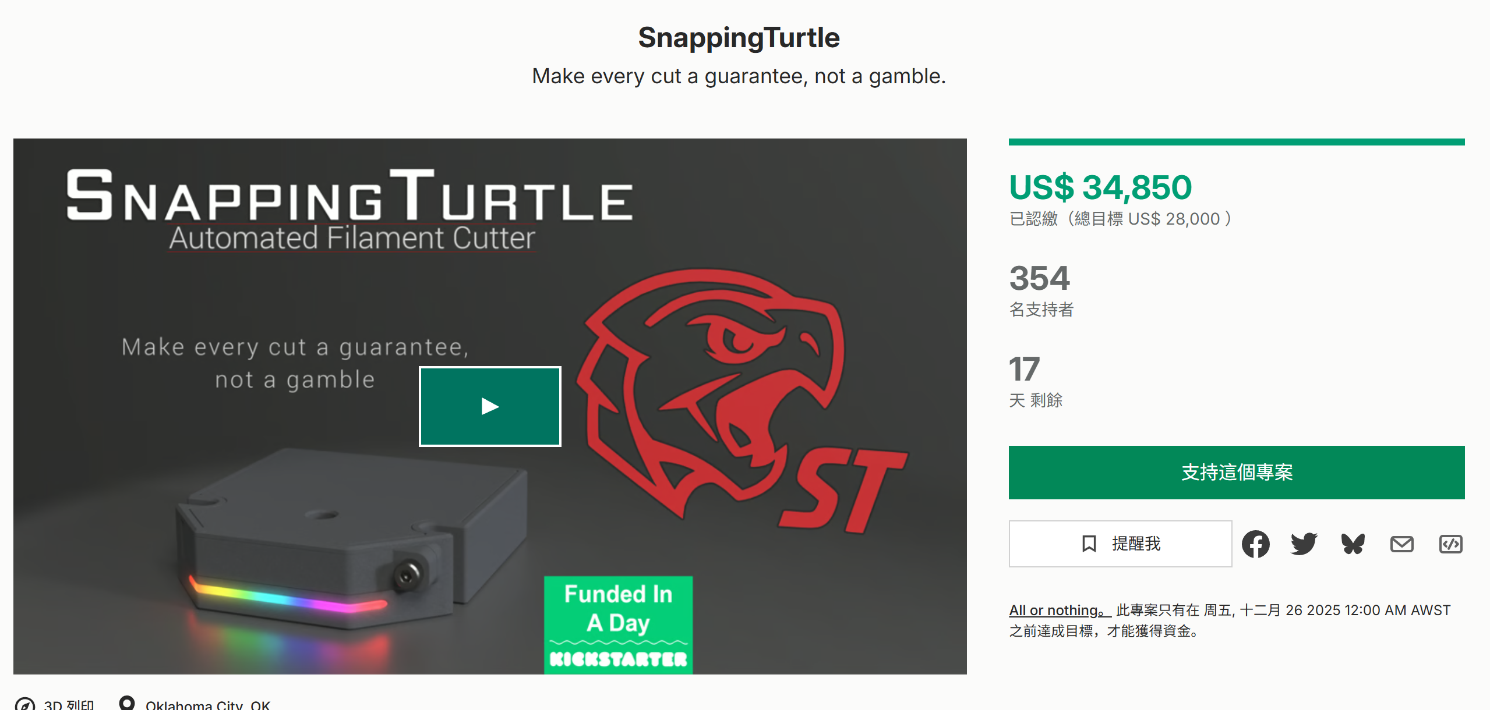Click the compass icon beside 3D 列印

[24, 704]
